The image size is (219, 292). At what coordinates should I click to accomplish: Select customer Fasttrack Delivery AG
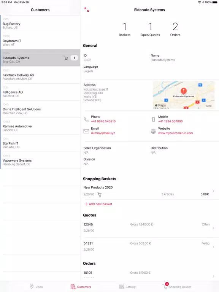pos(40,75)
